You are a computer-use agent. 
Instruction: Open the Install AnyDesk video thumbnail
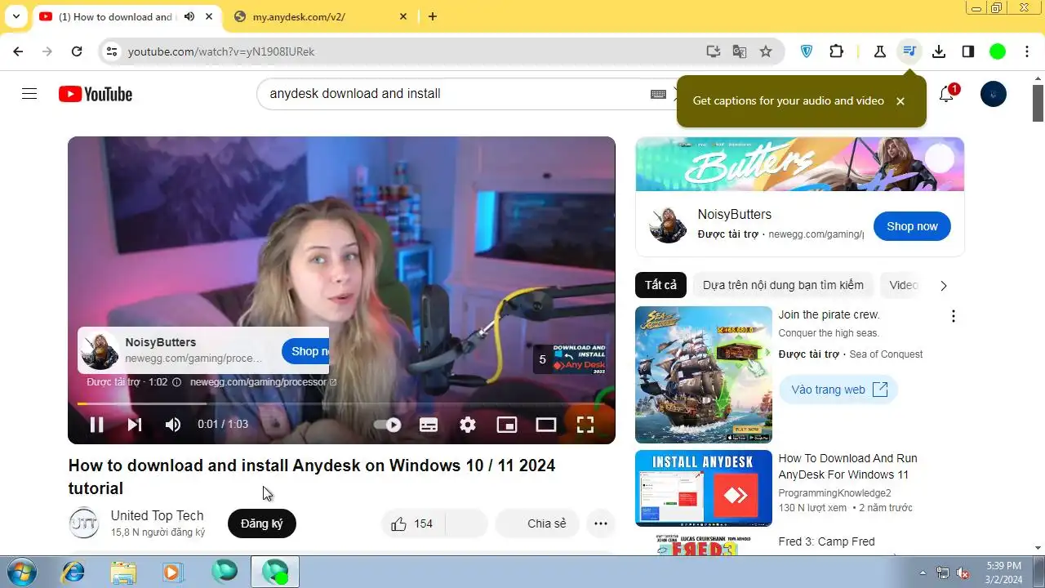pyautogui.click(x=704, y=488)
